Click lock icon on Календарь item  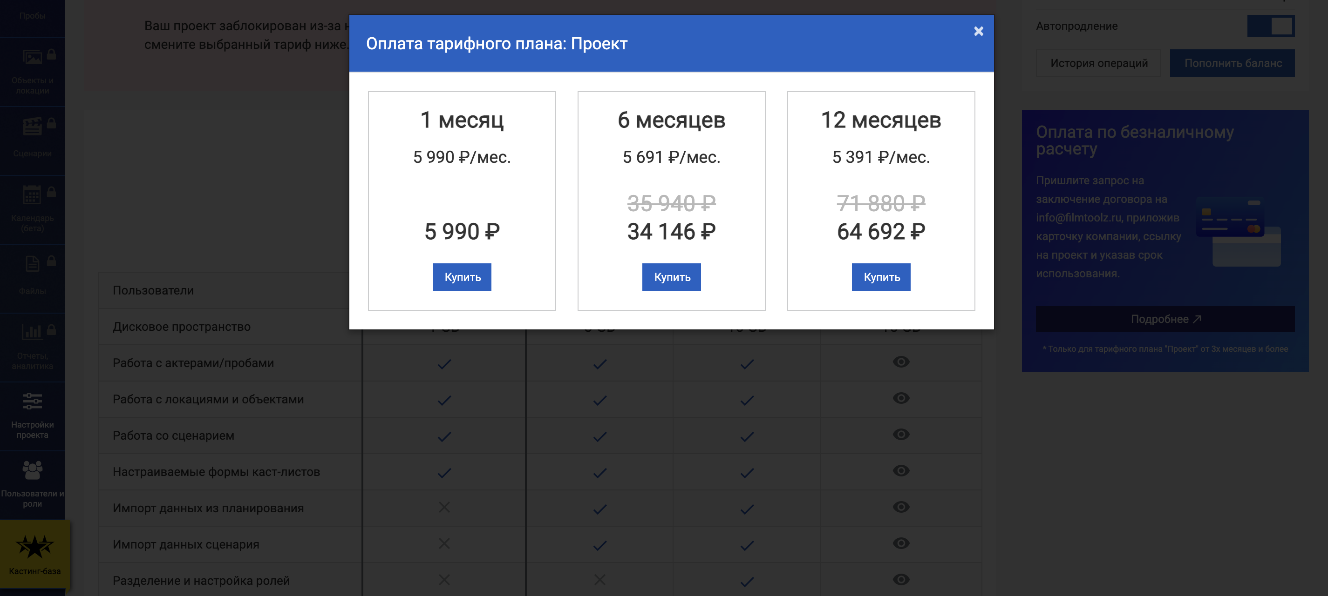point(52,192)
